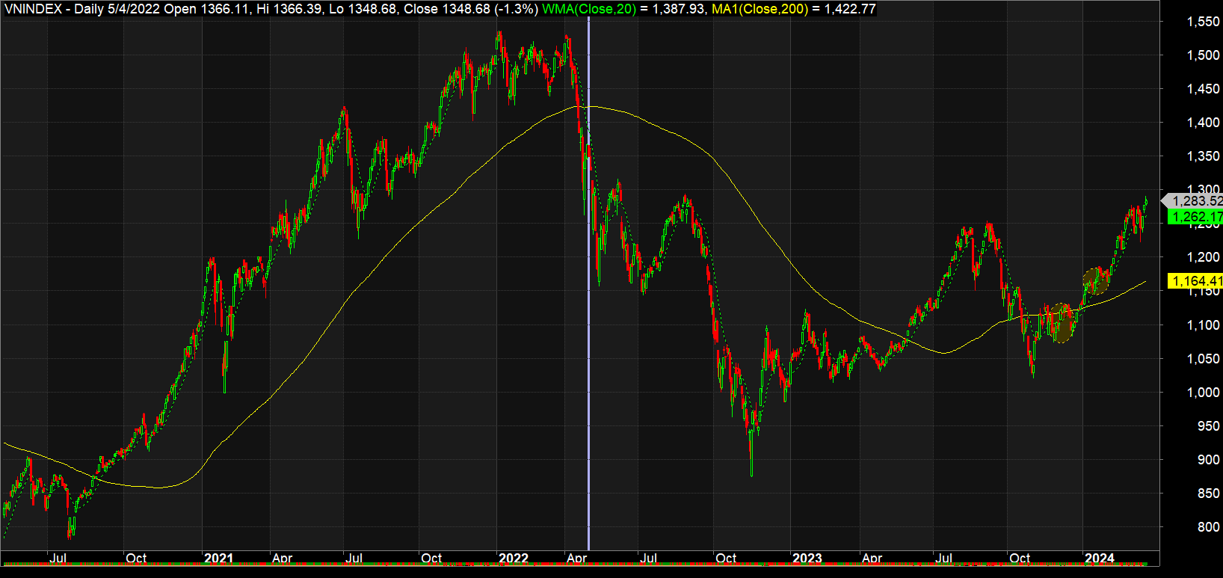Click the 2021 year label on date axis

[218, 558]
